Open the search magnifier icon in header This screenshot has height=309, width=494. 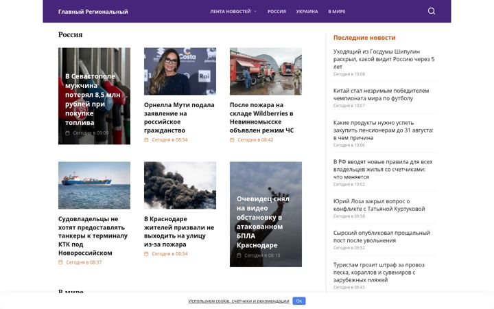432,12
